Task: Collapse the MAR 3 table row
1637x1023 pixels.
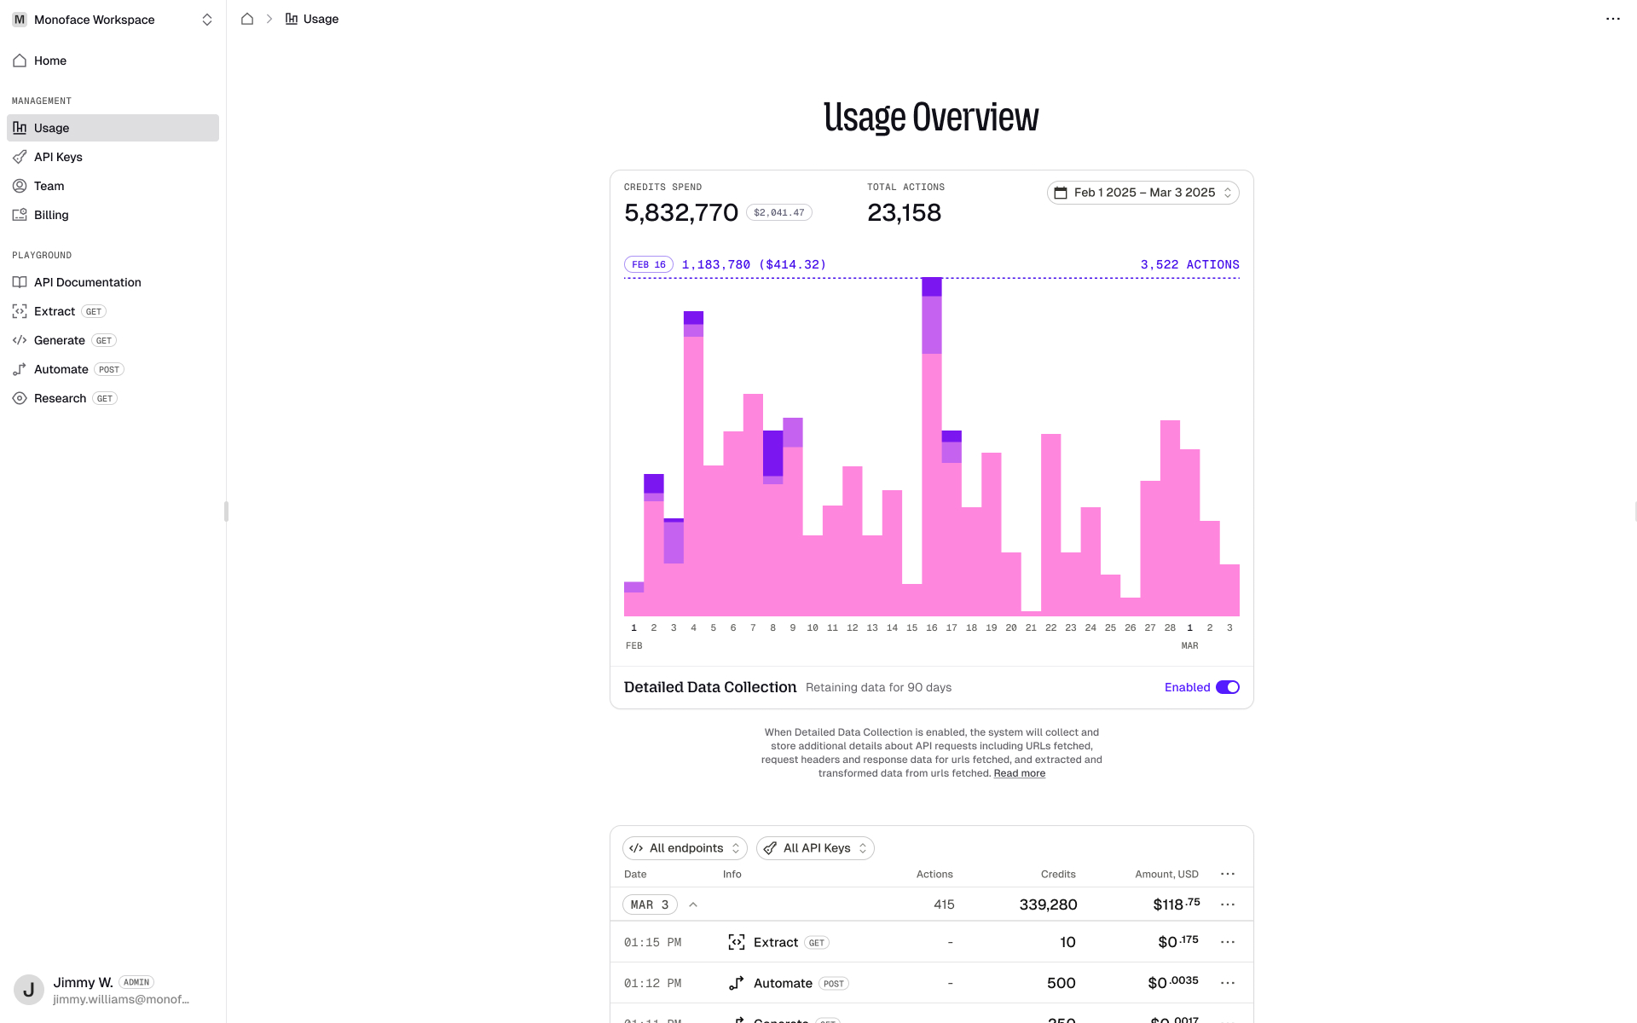Action: pos(693,904)
